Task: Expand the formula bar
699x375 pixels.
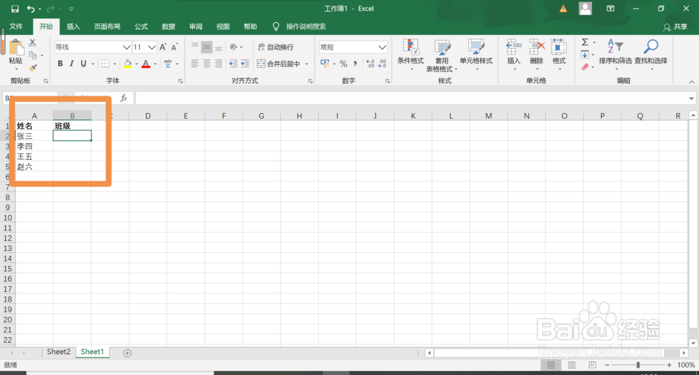Action: coord(691,98)
